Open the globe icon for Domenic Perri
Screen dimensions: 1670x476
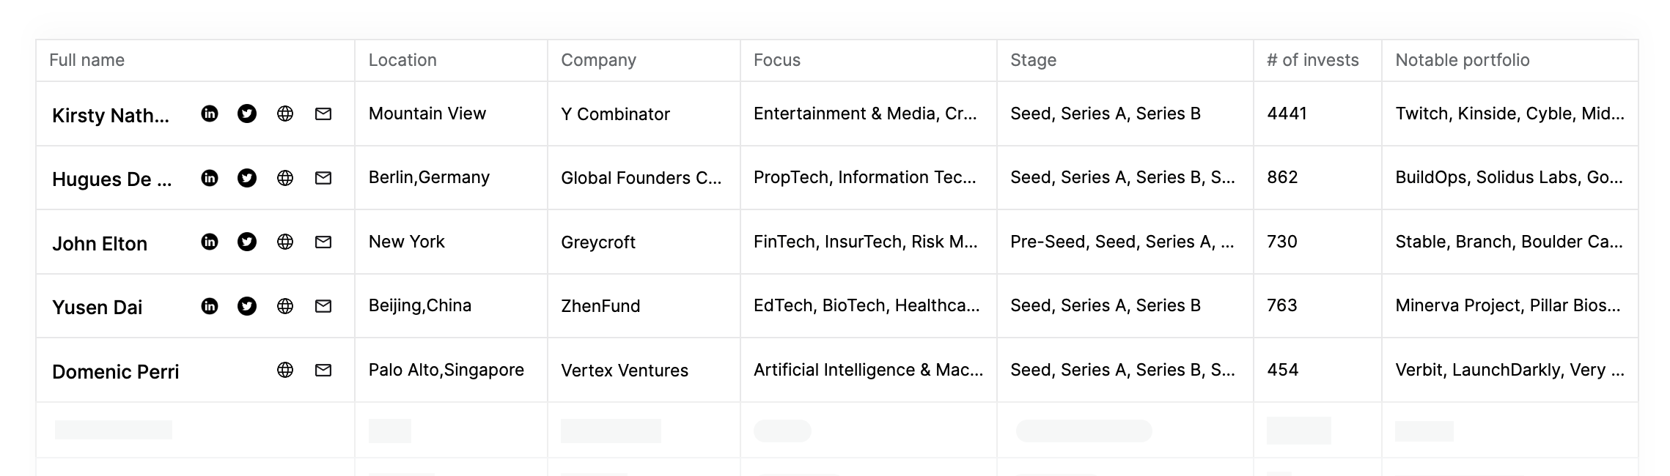click(x=284, y=371)
